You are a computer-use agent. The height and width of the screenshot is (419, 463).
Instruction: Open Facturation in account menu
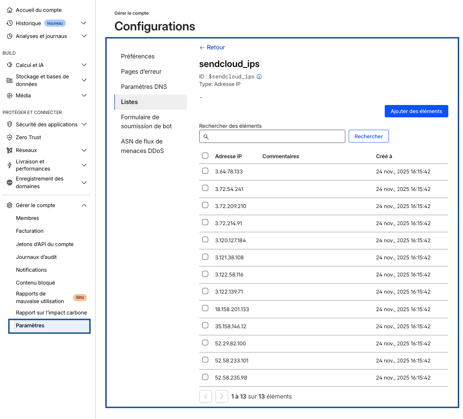click(x=29, y=231)
